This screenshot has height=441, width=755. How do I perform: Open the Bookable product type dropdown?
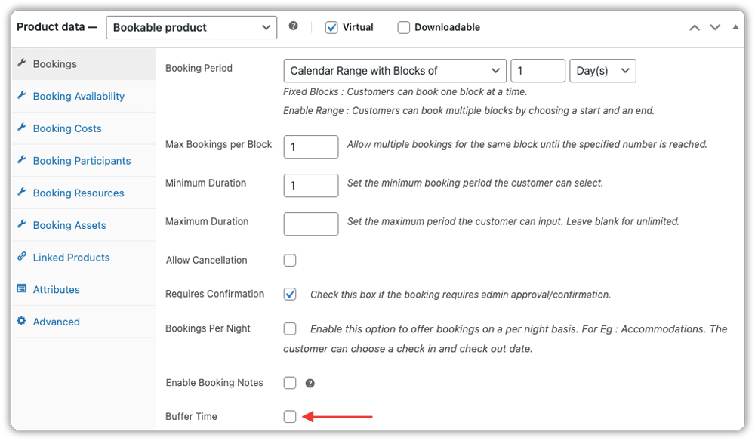[x=191, y=27]
